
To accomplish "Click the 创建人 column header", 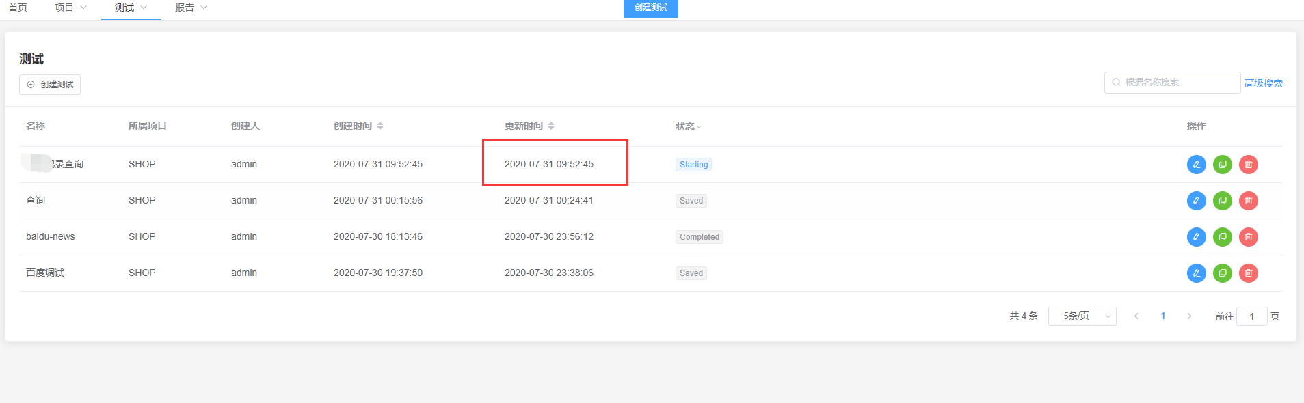I will coord(245,126).
